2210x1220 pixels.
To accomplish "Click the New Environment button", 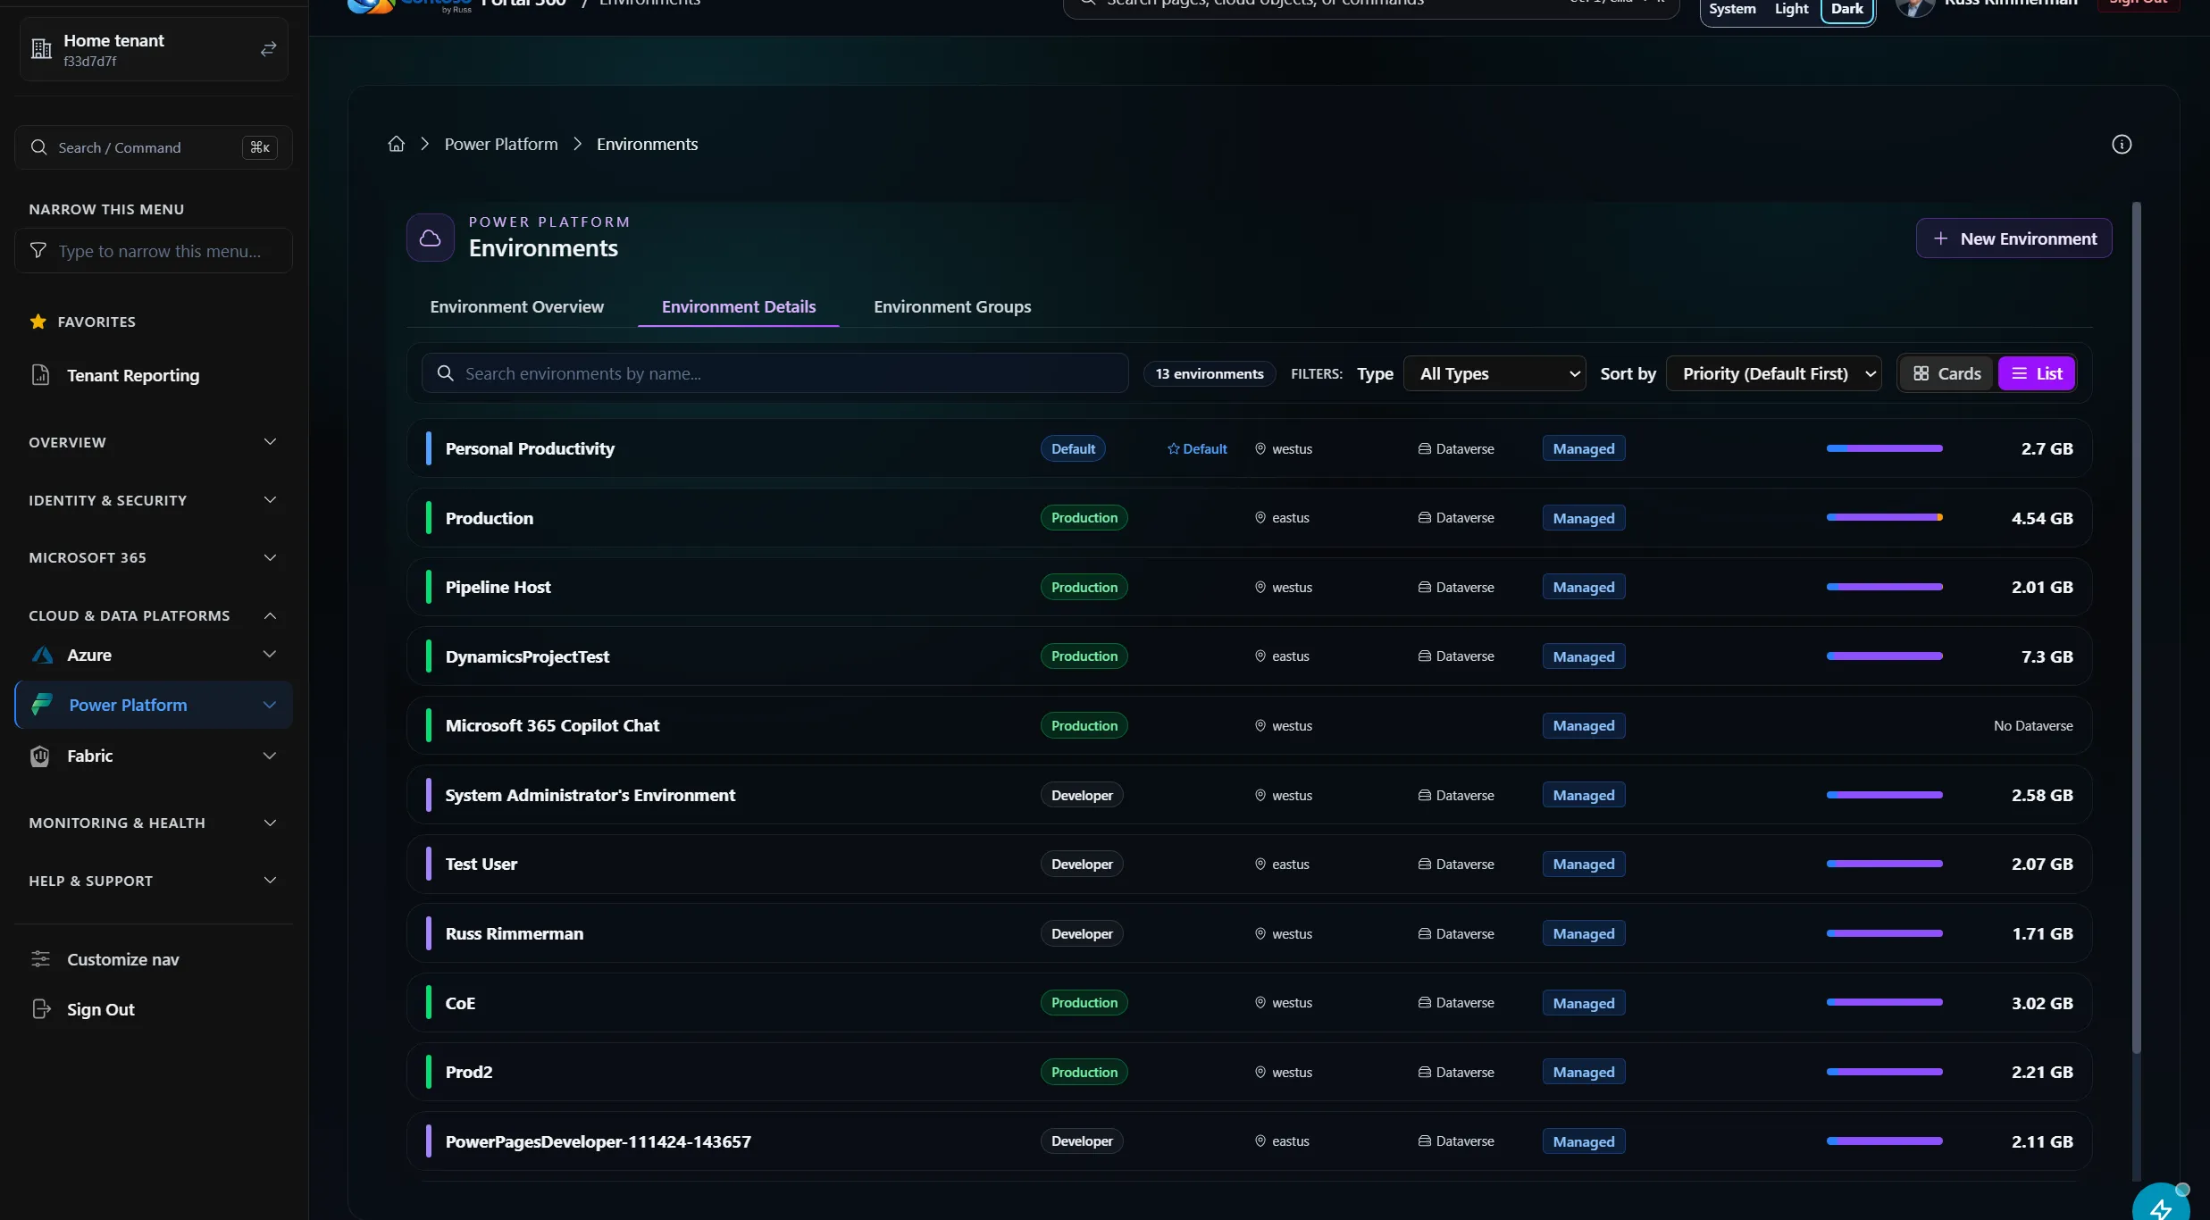I will click(x=2013, y=238).
